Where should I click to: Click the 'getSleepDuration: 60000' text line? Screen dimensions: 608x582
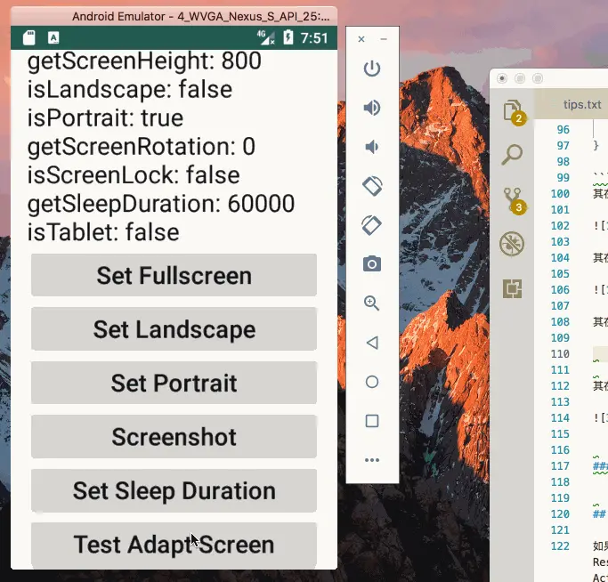coord(161,204)
